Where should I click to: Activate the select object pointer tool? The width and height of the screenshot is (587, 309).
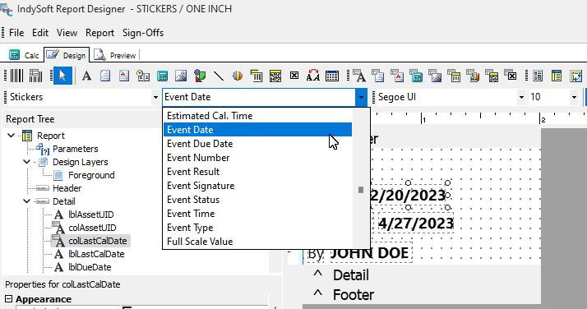click(62, 76)
